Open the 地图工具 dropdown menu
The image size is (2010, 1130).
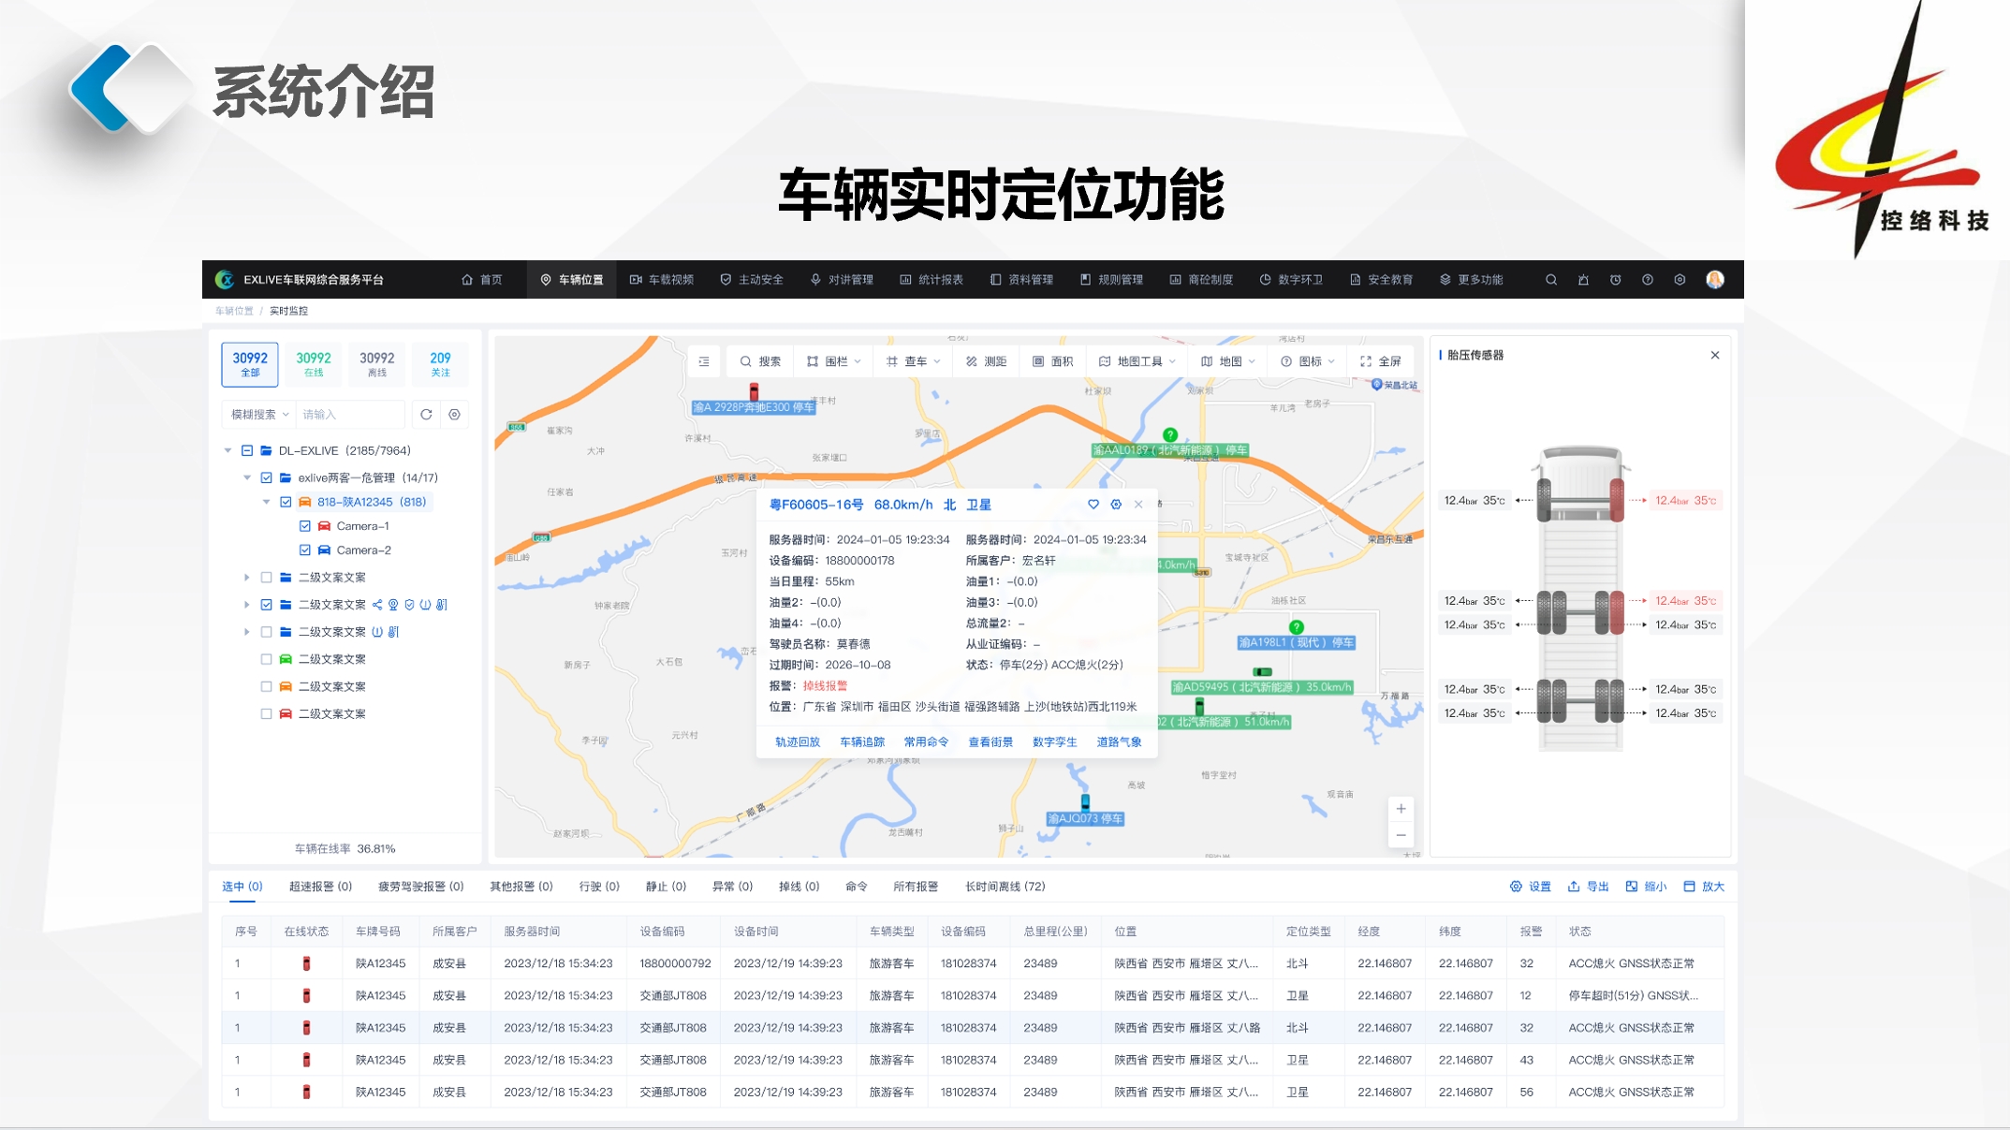click(1137, 361)
